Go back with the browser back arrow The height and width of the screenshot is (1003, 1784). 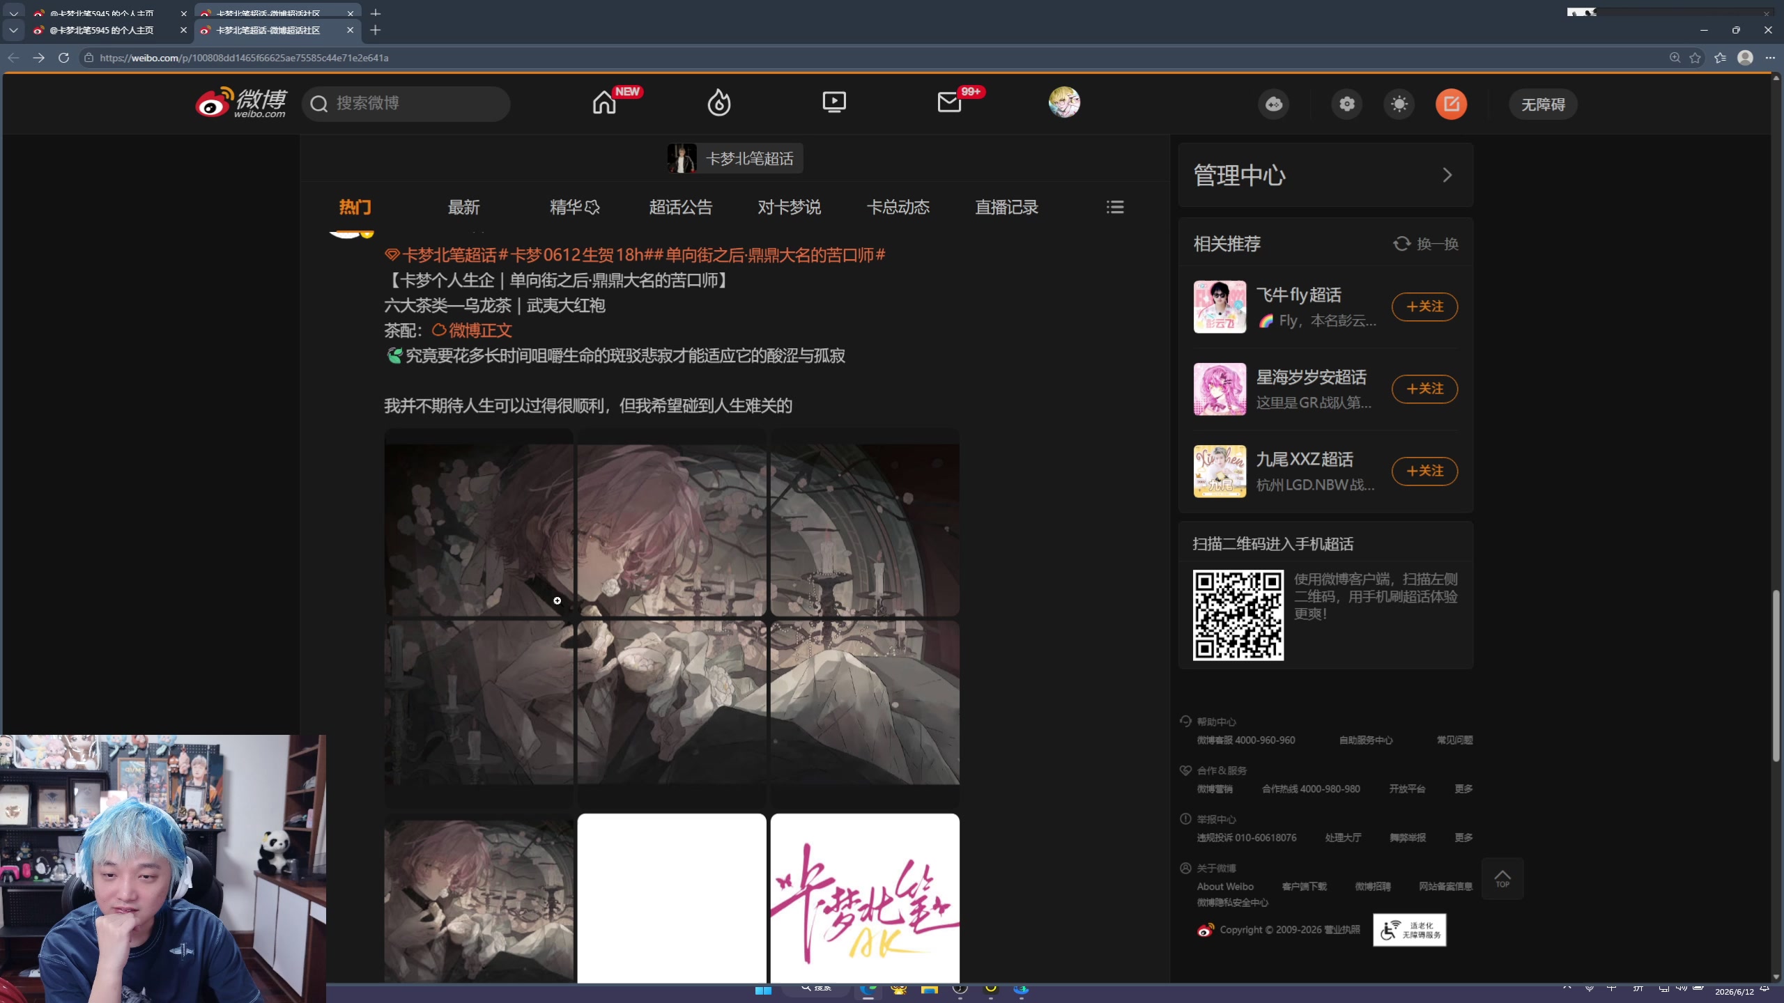[13, 58]
